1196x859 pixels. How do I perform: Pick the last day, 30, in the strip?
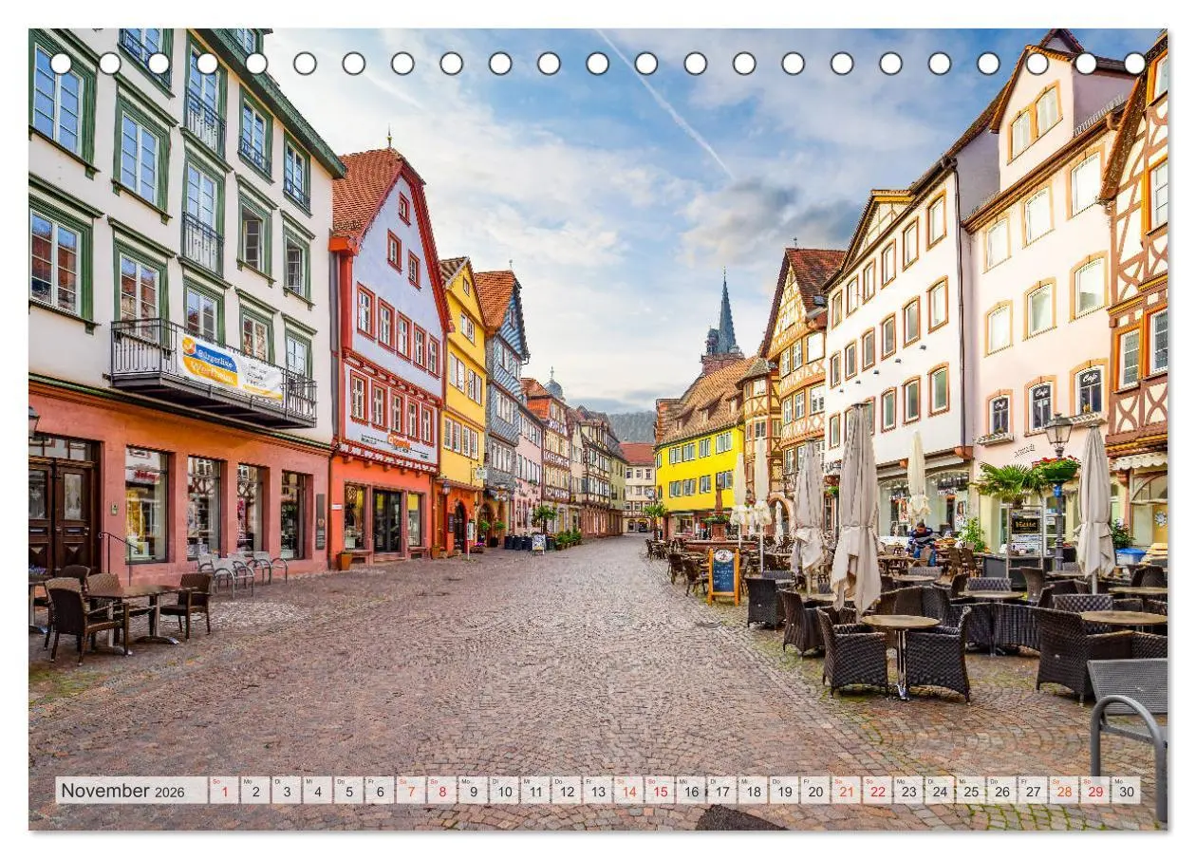coord(1126,791)
